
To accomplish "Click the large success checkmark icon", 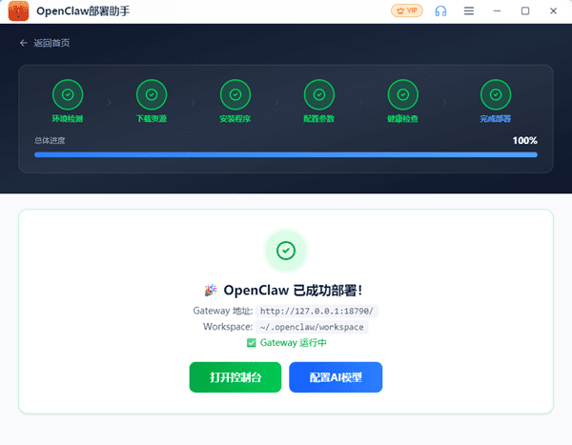I will 285,251.
